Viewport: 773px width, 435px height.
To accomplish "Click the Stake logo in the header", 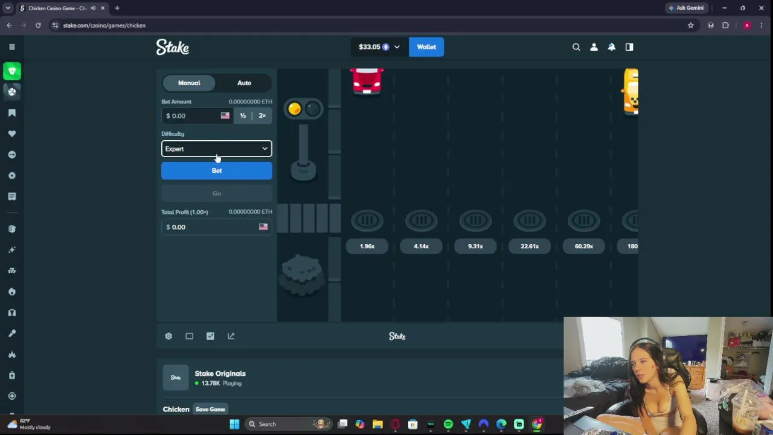I will tap(173, 47).
